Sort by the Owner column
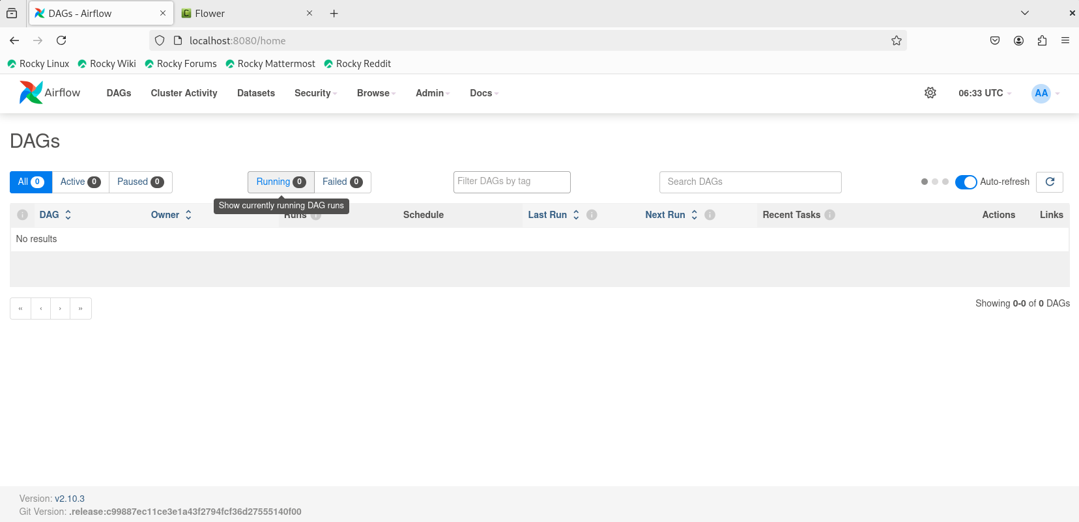 coord(171,215)
